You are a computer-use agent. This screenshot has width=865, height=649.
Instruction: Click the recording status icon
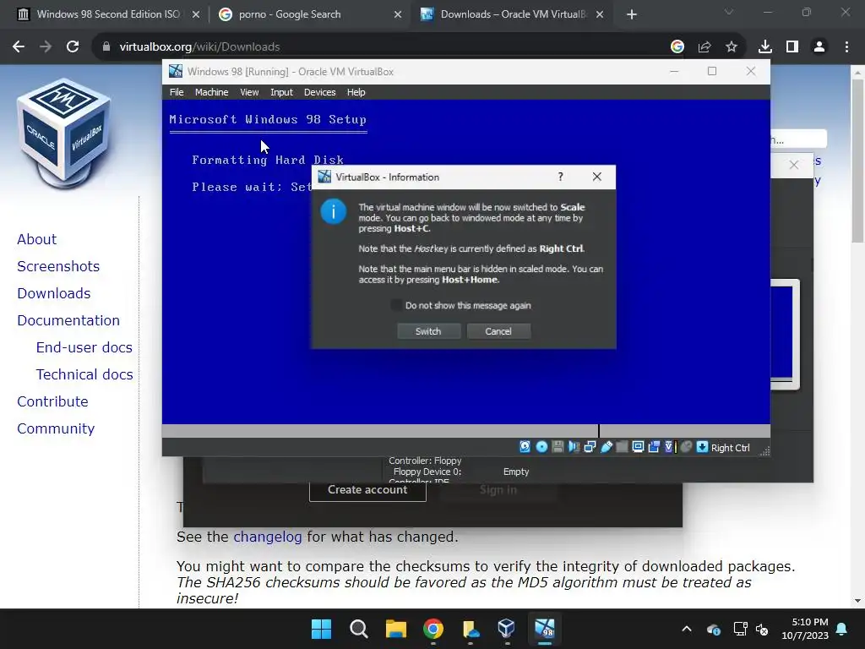coord(654,447)
